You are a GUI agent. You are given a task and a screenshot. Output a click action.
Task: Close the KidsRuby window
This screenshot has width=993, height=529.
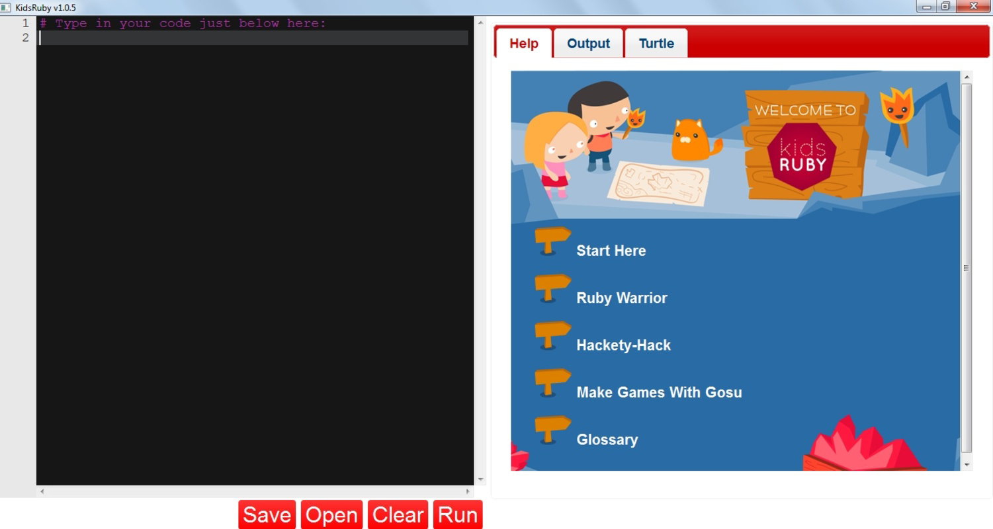tap(973, 7)
